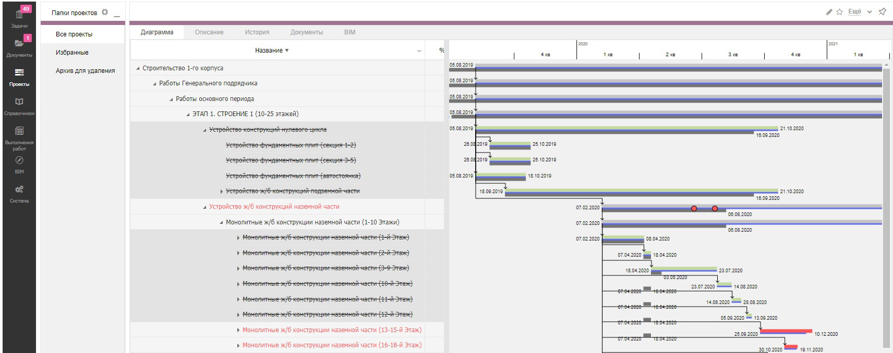Screen dimensions: 893x353
Task: Open the Ещё dropdown menu
Action: pyautogui.click(x=860, y=12)
